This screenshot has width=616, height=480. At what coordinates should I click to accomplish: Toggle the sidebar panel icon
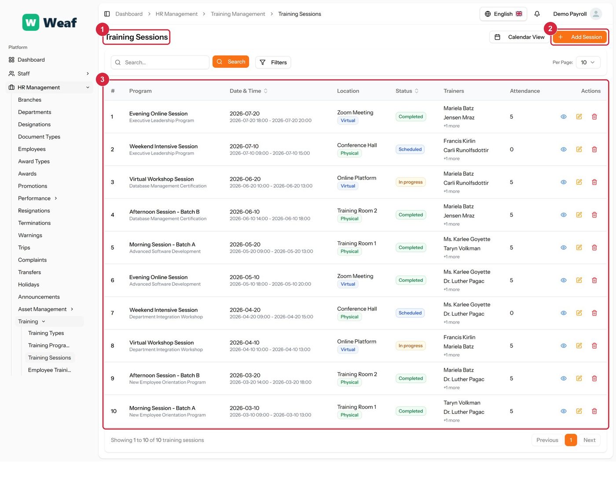107,14
